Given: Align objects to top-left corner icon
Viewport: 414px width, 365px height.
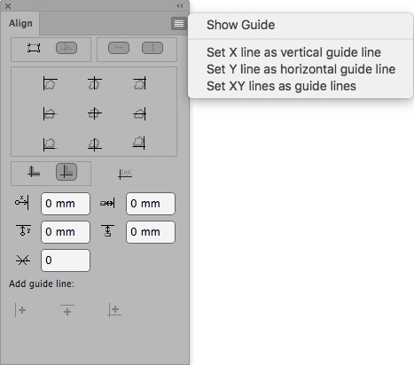Looking at the screenshot, I should click(x=51, y=83).
